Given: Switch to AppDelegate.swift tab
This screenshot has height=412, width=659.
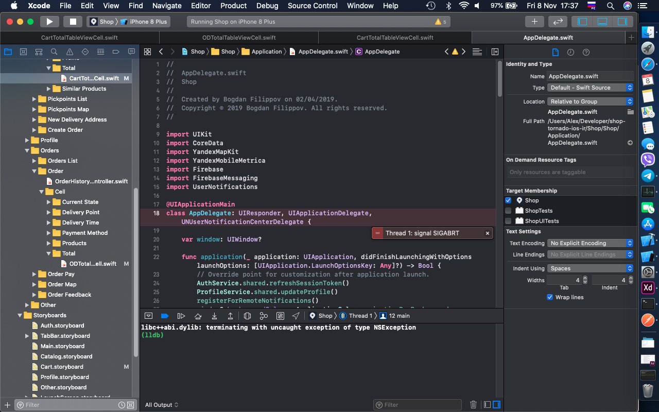Looking at the screenshot, I should 548,38.
